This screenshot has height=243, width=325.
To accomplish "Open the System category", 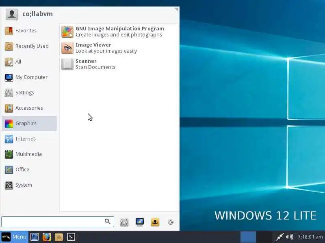I will 29,185.
